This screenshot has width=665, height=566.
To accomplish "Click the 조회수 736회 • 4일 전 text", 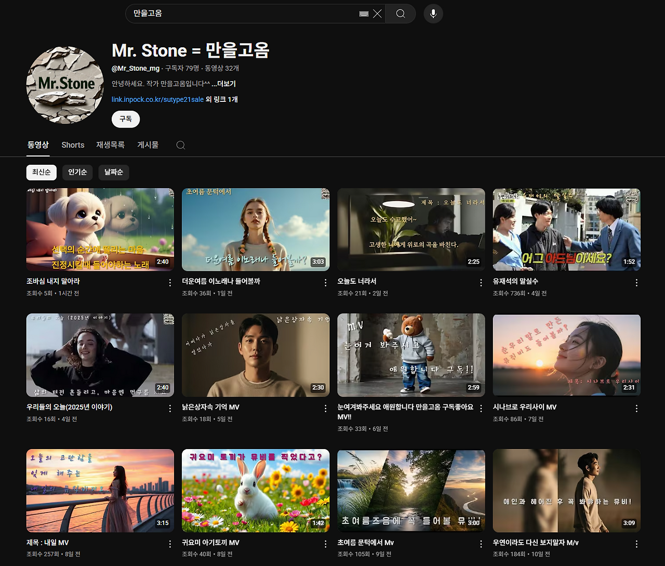I will coord(520,294).
